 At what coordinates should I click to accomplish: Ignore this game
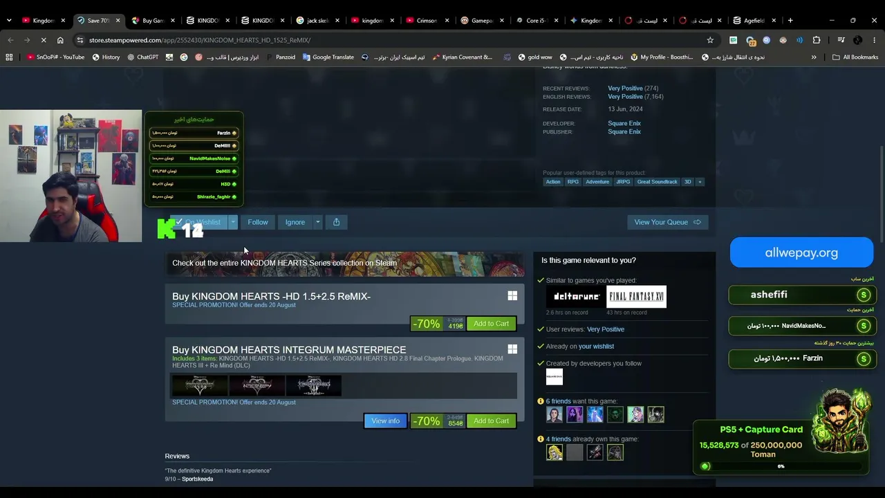click(295, 222)
